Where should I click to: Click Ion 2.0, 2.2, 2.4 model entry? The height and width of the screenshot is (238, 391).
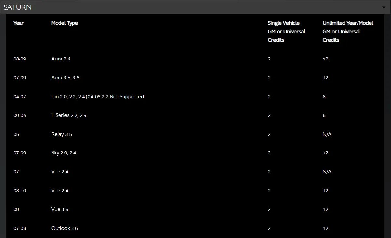pos(98,97)
